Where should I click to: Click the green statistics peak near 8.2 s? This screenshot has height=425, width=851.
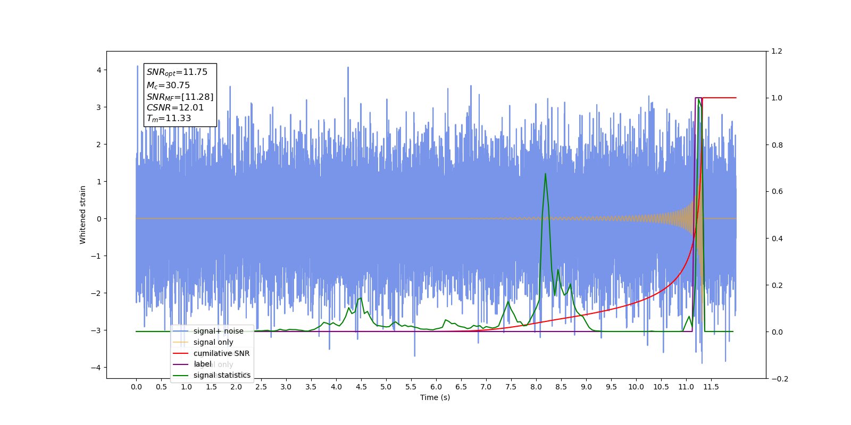pos(545,174)
